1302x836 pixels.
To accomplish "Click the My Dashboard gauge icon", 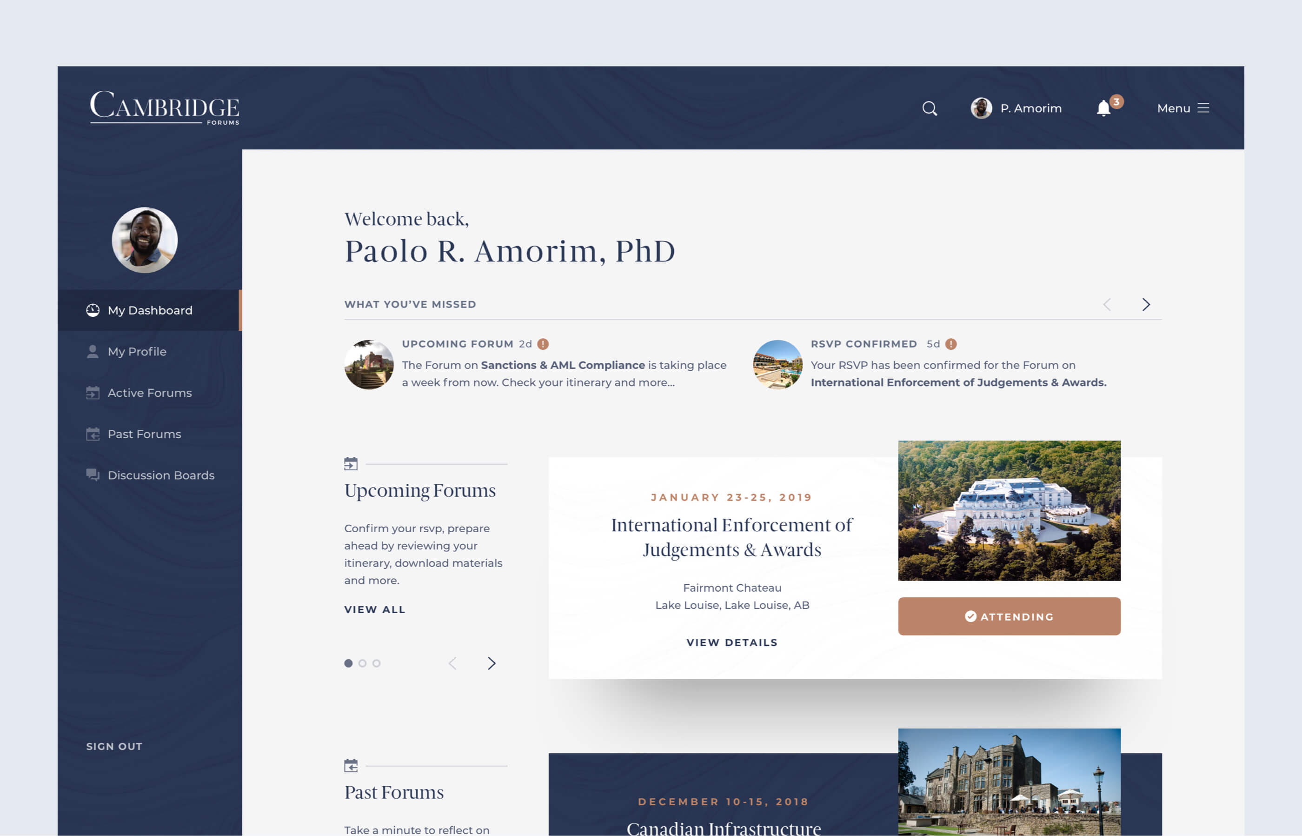I will point(93,310).
